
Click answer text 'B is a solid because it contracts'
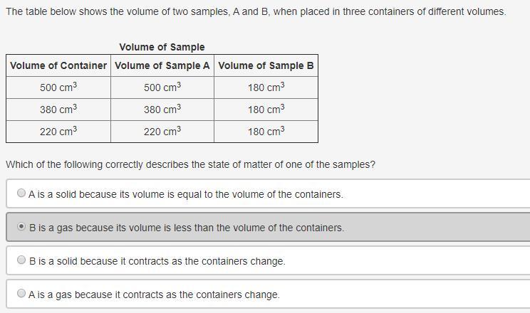[157, 261]
